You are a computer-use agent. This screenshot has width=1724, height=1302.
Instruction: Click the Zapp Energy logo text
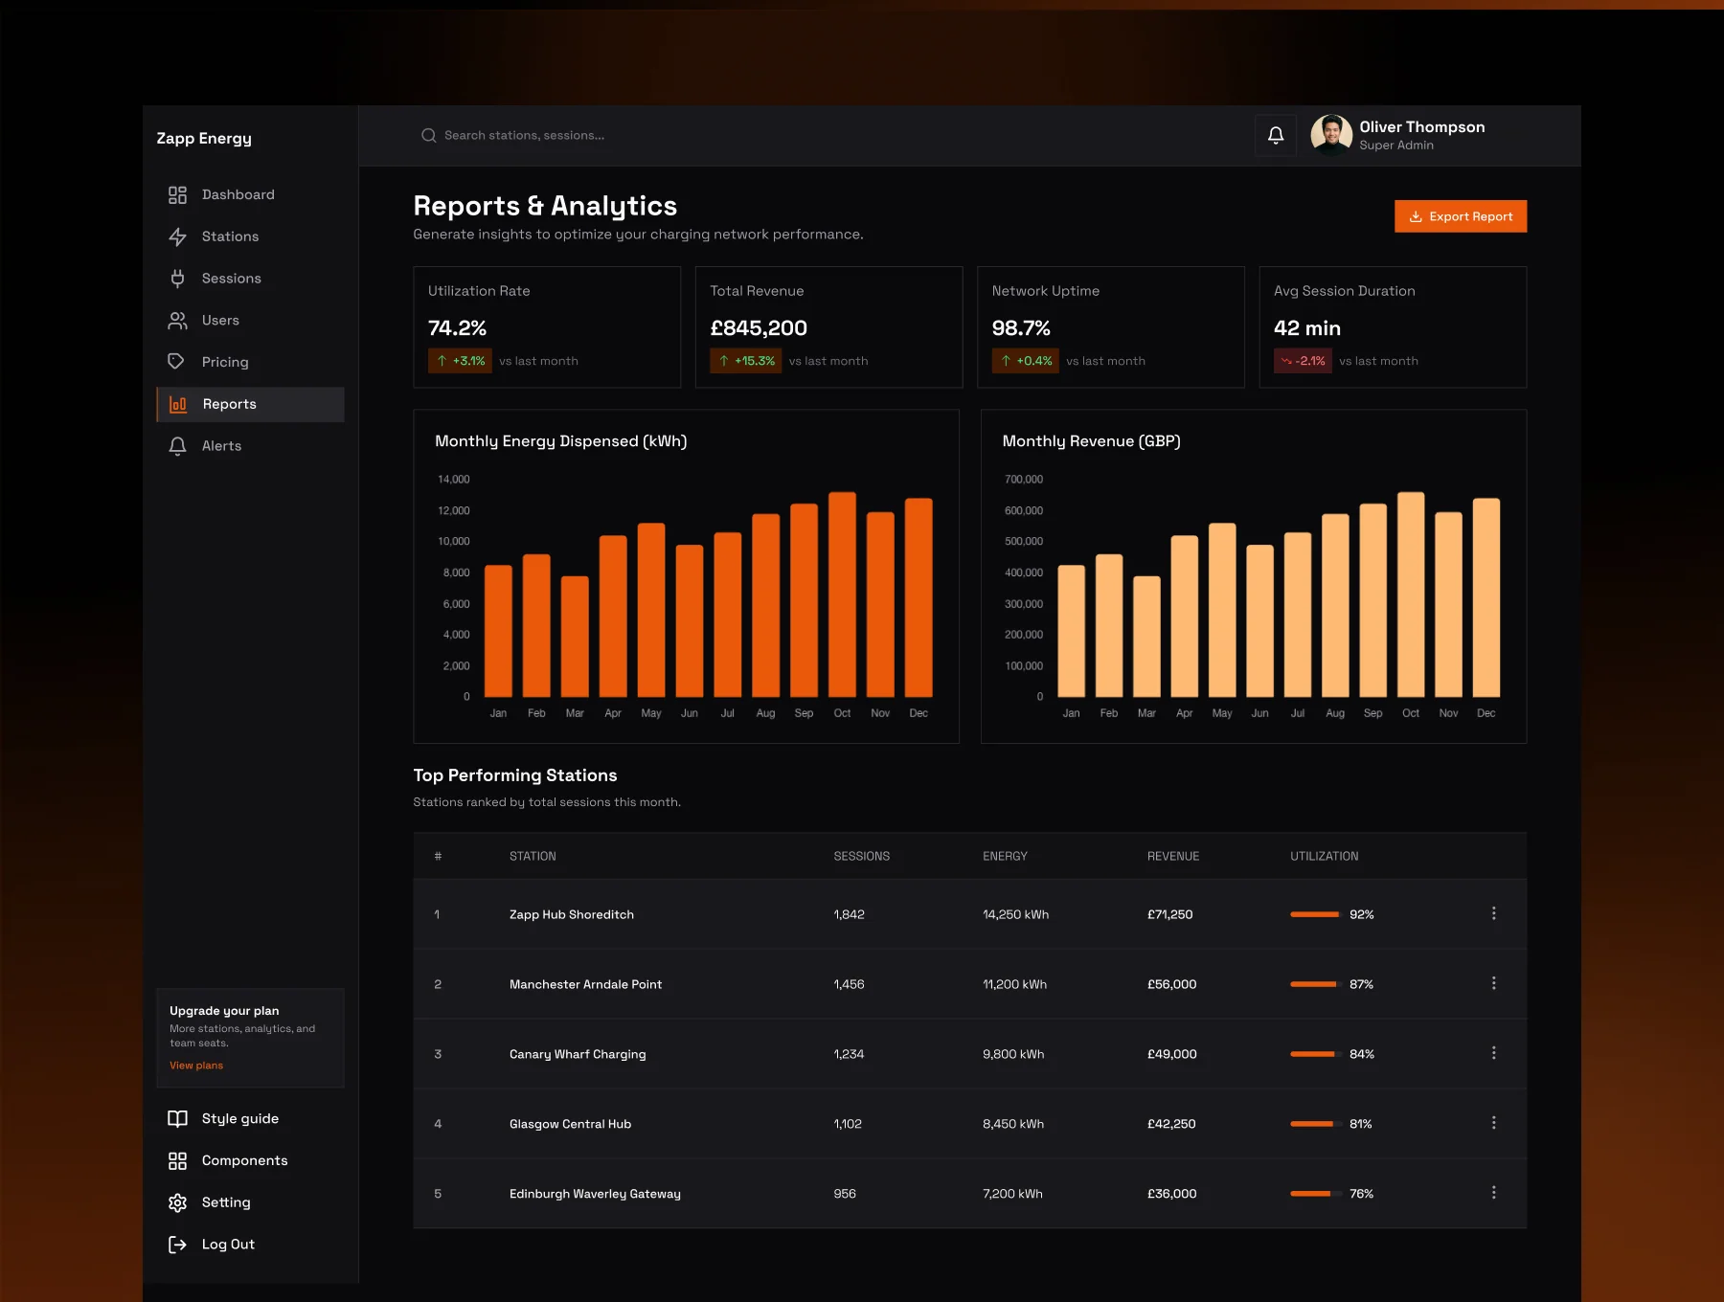204,139
